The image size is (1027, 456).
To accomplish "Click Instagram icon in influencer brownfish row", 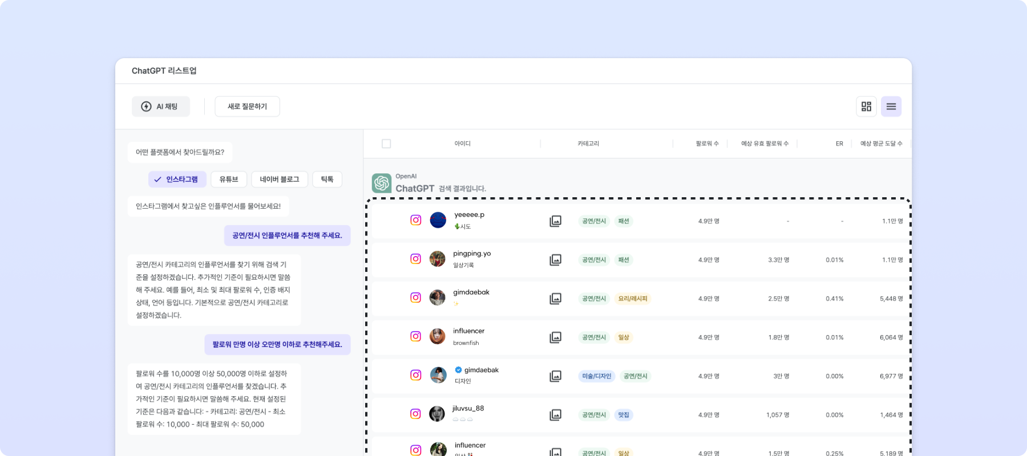I will point(416,336).
